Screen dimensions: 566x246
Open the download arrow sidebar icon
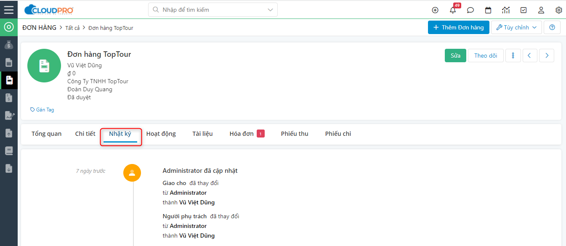click(x=9, y=168)
